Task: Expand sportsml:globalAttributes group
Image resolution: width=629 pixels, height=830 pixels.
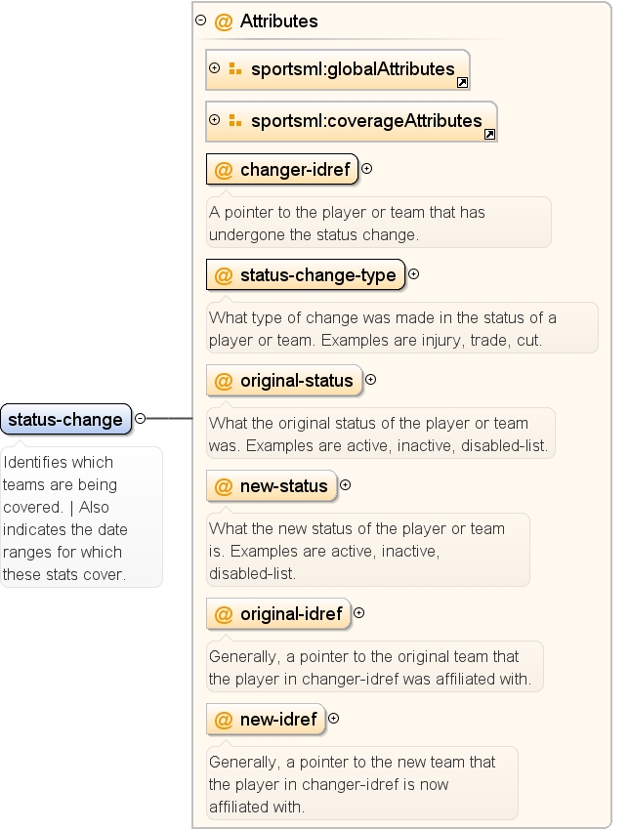Action: (215, 67)
